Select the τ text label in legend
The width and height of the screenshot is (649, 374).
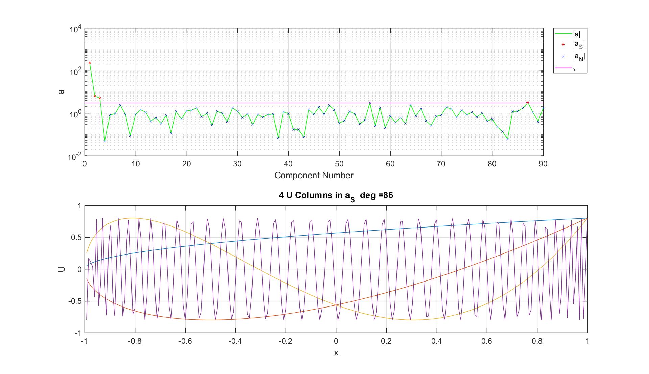574,69
